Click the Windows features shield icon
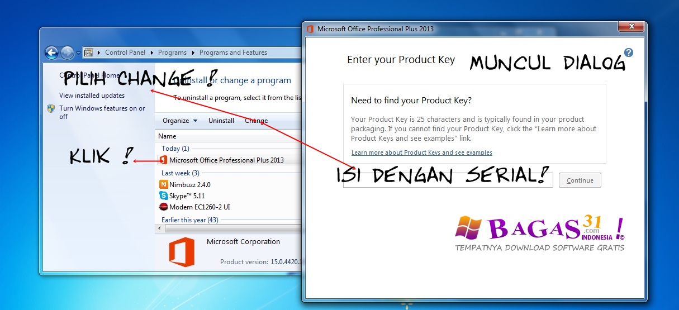The height and width of the screenshot is (310, 679). click(x=51, y=108)
